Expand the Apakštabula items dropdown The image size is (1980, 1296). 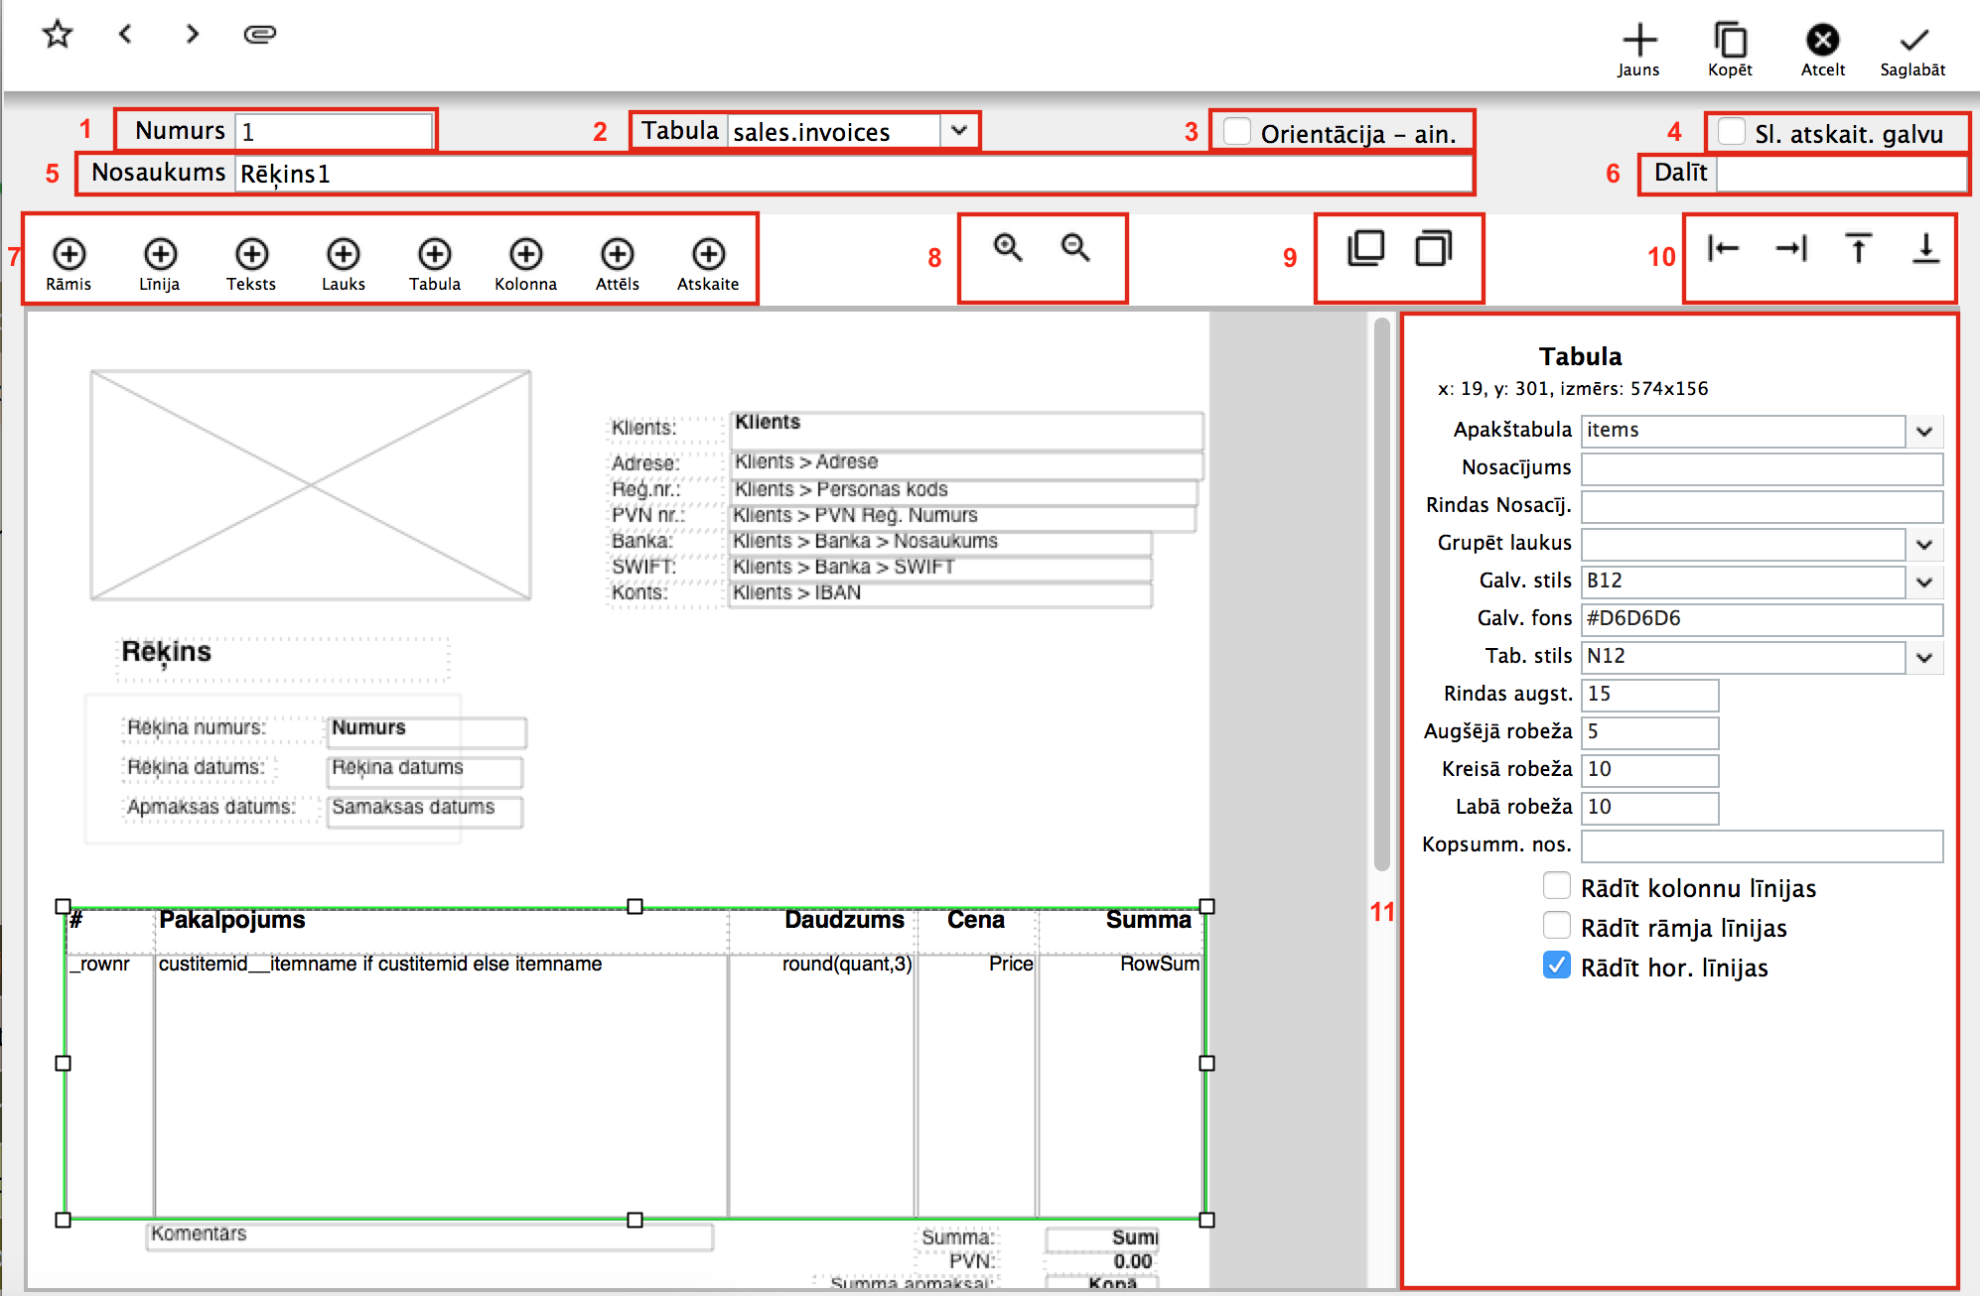click(1923, 431)
